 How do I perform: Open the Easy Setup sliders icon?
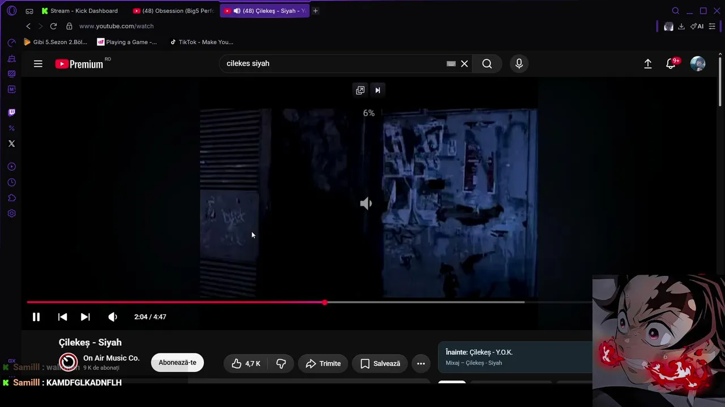coord(712,27)
